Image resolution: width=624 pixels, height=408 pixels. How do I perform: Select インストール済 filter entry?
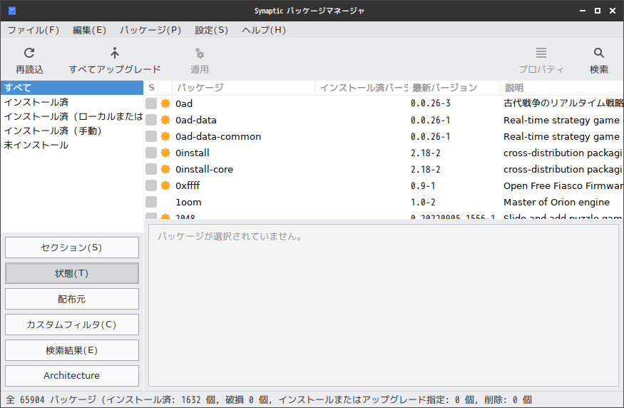point(72,102)
